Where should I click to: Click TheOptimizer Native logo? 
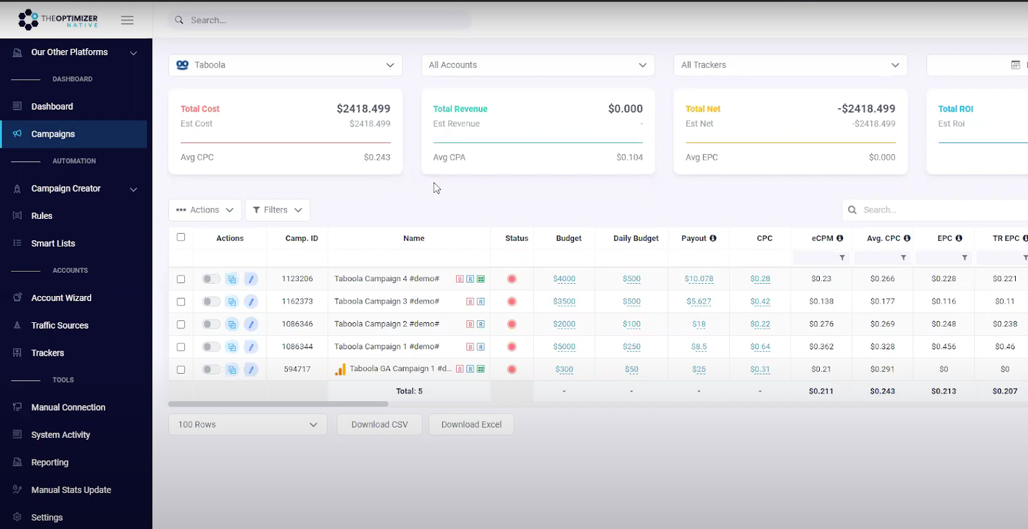[58, 19]
